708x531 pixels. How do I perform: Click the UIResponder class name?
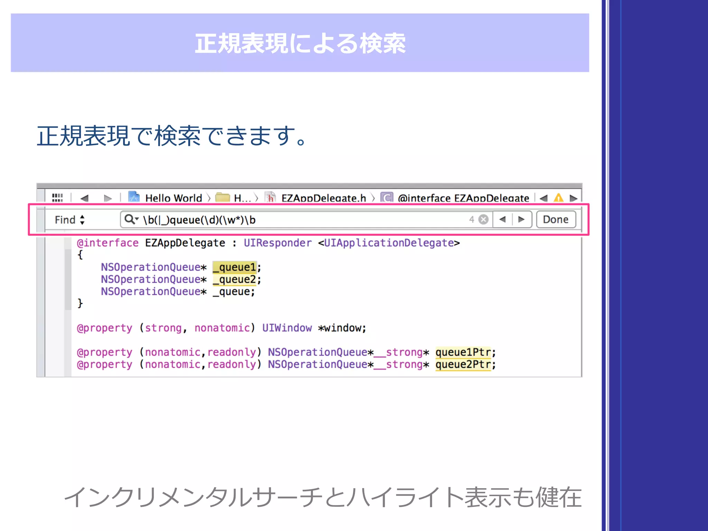(278, 243)
